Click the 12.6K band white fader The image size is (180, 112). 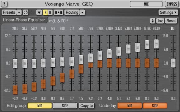point(147,45)
